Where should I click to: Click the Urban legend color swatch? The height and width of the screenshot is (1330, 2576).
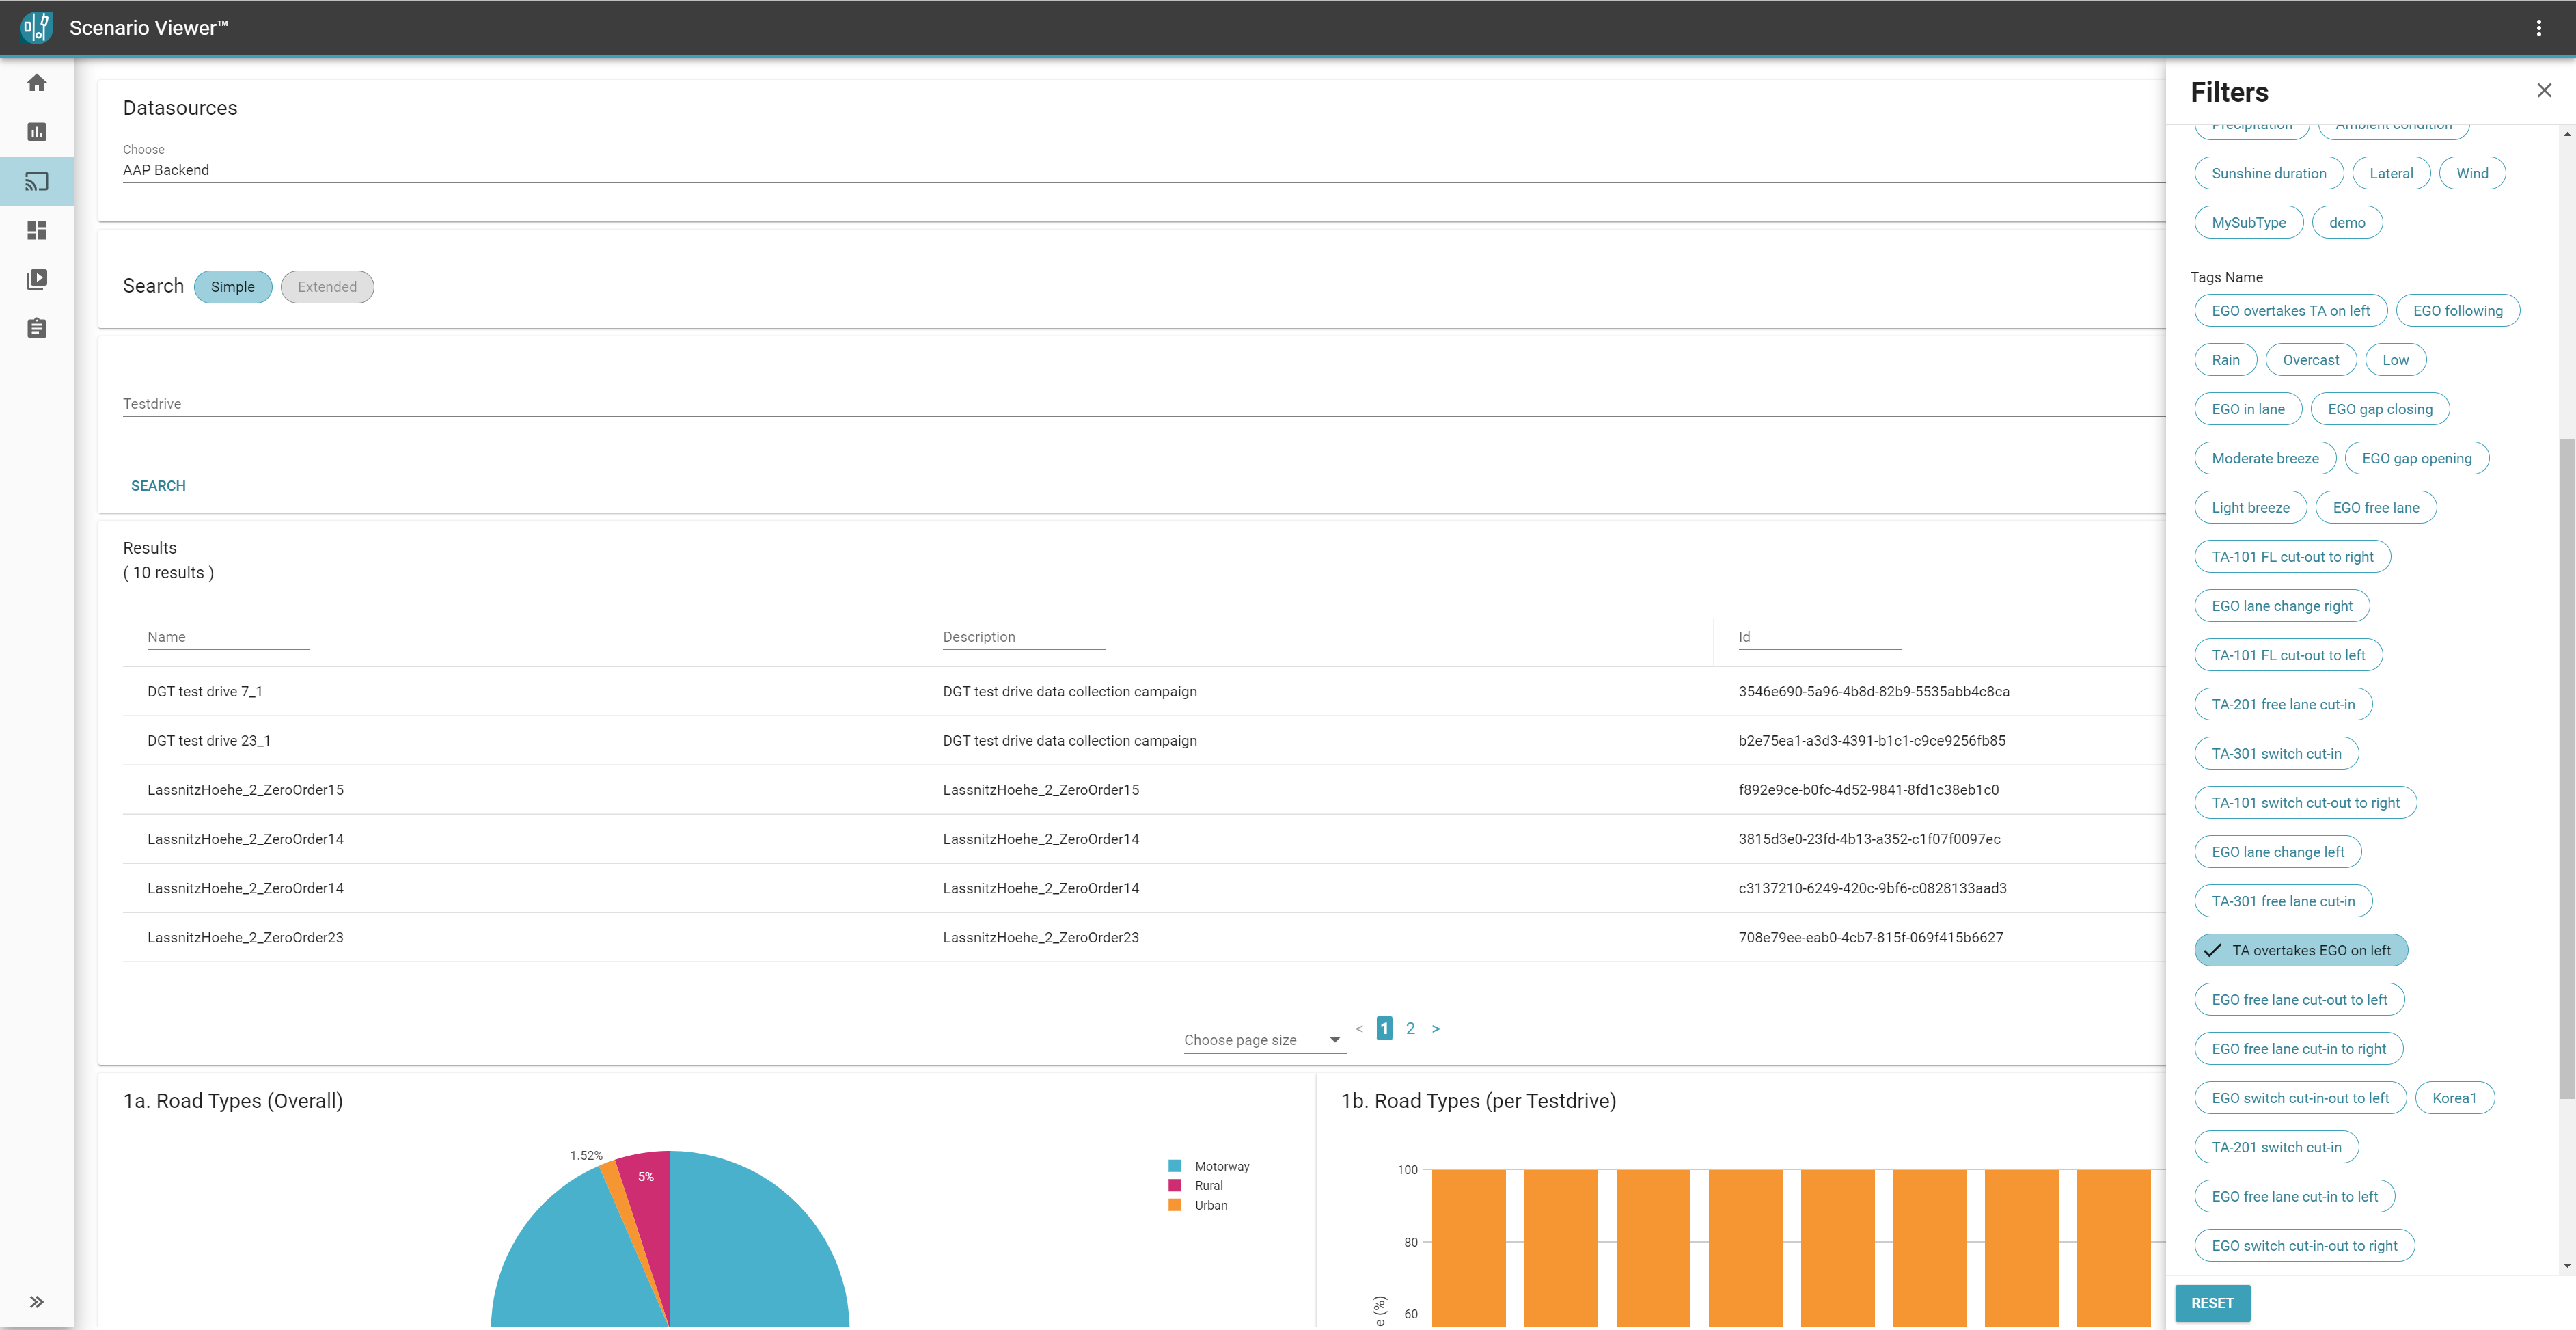coord(1174,1205)
